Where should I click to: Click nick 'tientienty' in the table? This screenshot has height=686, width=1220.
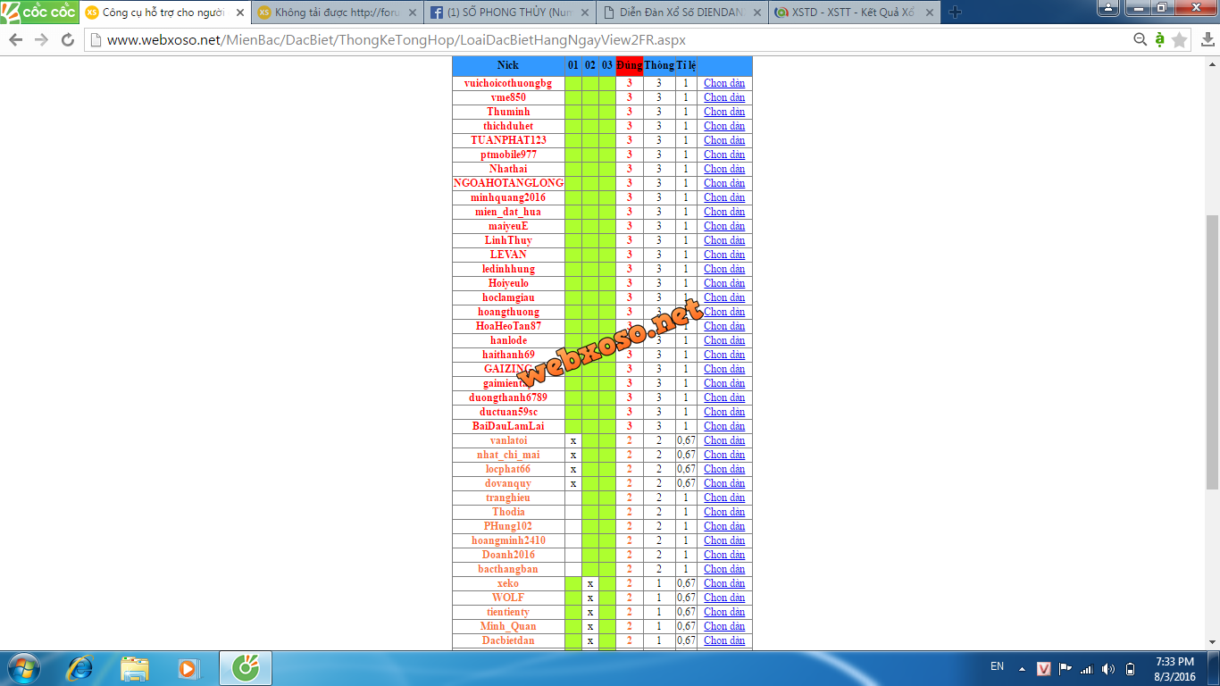point(508,612)
